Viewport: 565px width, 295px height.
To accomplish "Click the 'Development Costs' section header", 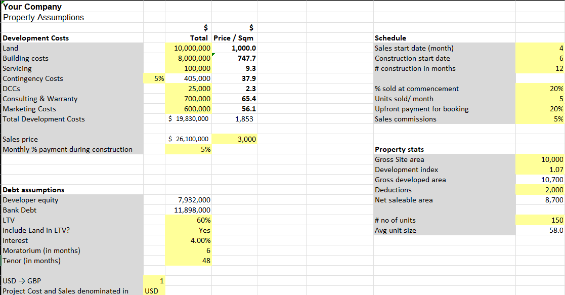I will [36, 38].
